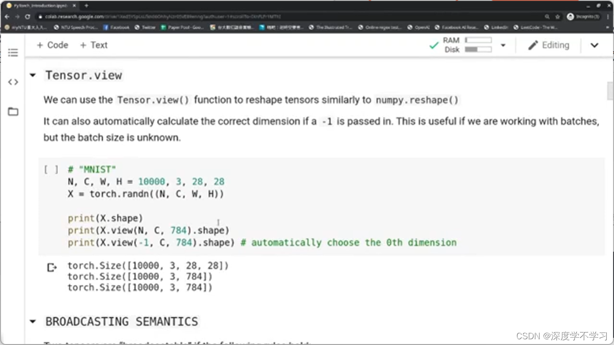The height and width of the screenshot is (345, 614).
Task: Open the LeetCode bookmark
Action: pyautogui.click(x=535, y=27)
